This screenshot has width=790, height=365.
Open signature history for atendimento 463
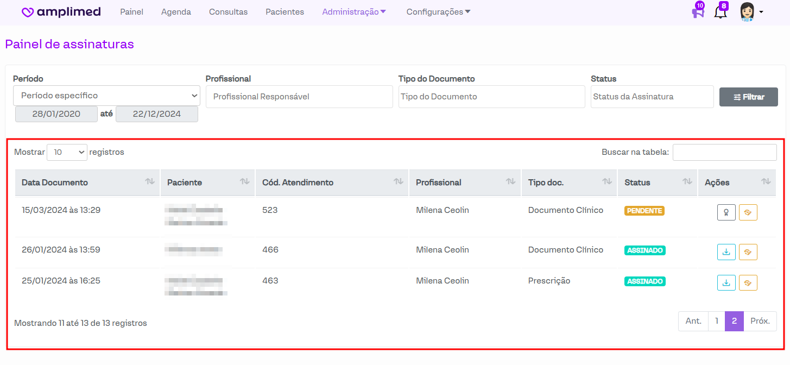[748, 283]
